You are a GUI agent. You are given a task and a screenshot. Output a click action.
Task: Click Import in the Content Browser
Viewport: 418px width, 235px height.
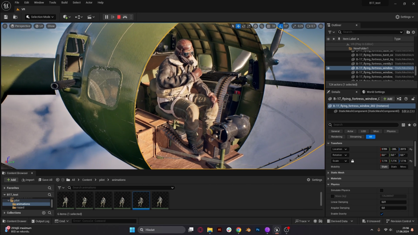pos(28,180)
